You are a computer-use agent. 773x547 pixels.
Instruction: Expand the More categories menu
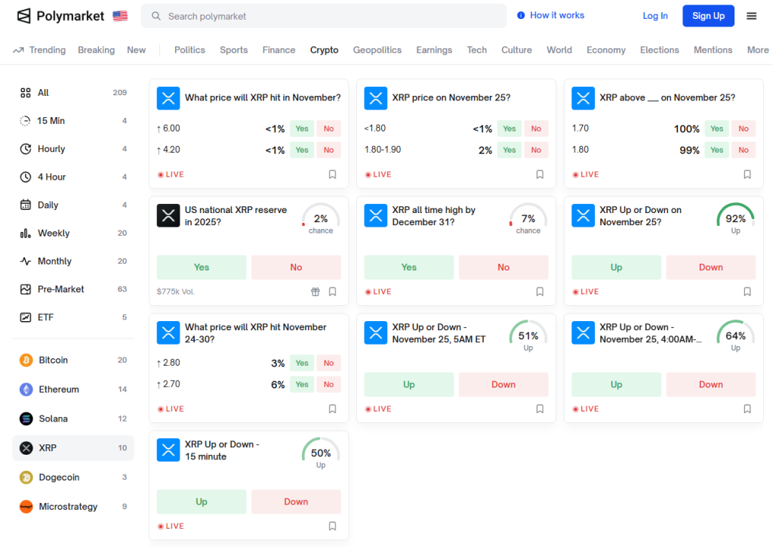[757, 50]
